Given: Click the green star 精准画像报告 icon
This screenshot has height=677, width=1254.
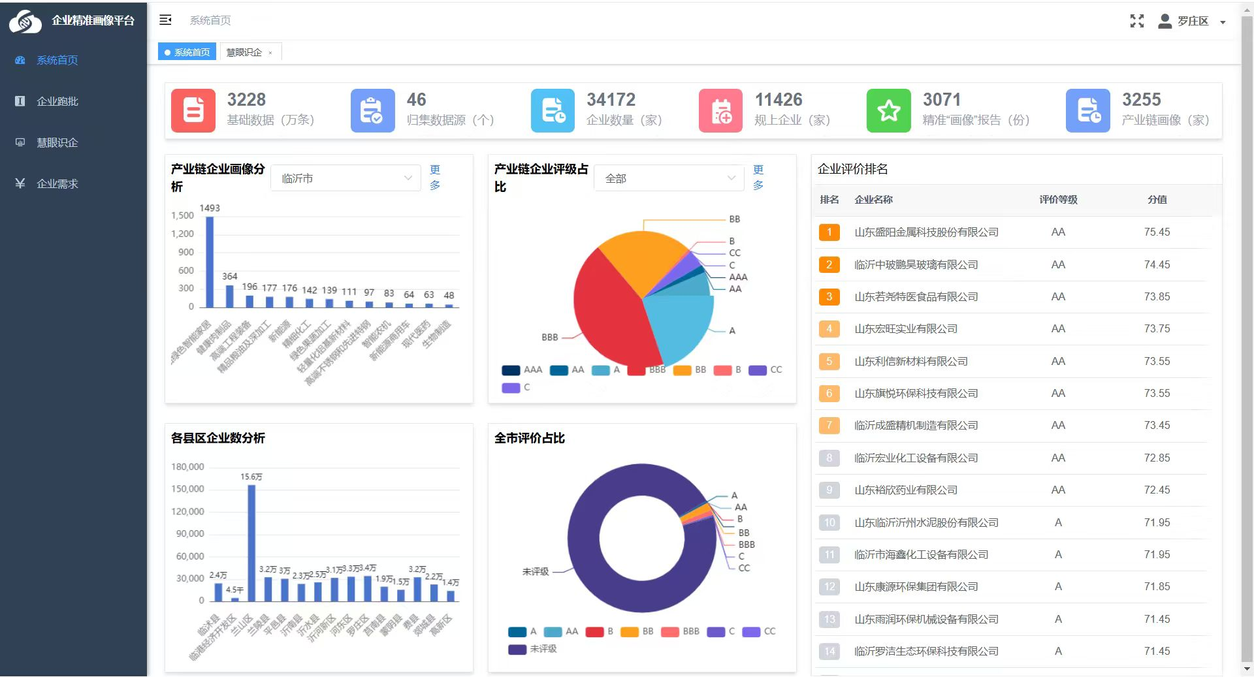Looking at the screenshot, I should (888, 110).
